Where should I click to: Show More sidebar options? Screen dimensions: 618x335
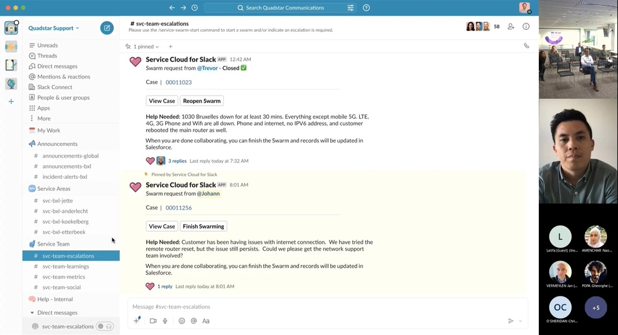click(x=43, y=119)
